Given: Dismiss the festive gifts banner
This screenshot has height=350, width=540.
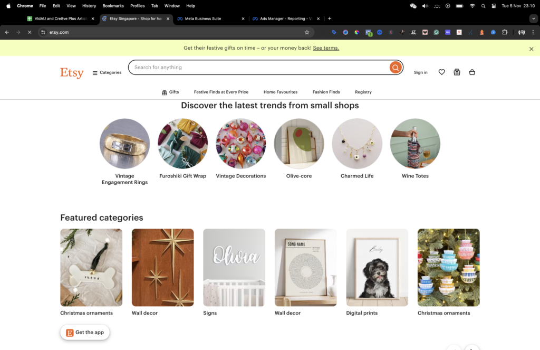Looking at the screenshot, I should coord(531,49).
